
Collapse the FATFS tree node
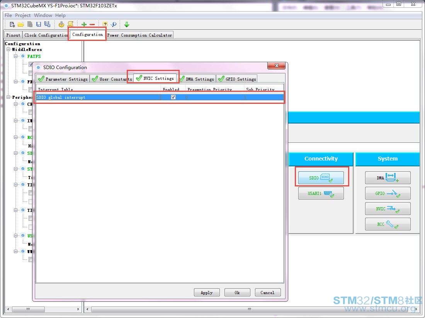pos(16,56)
